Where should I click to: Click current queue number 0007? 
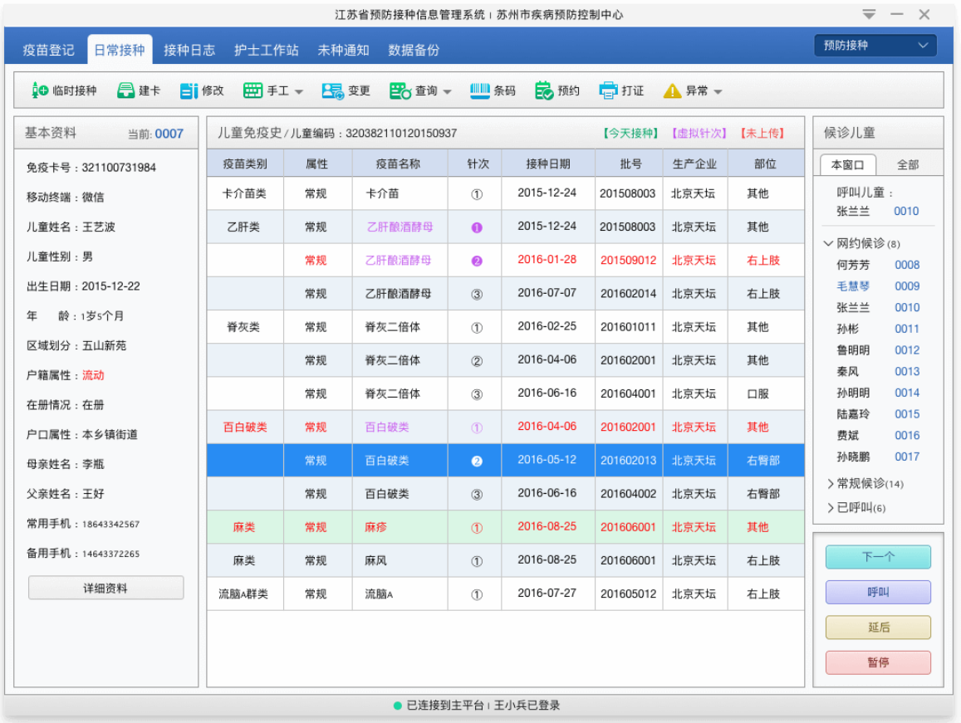(x=169, y=134)
